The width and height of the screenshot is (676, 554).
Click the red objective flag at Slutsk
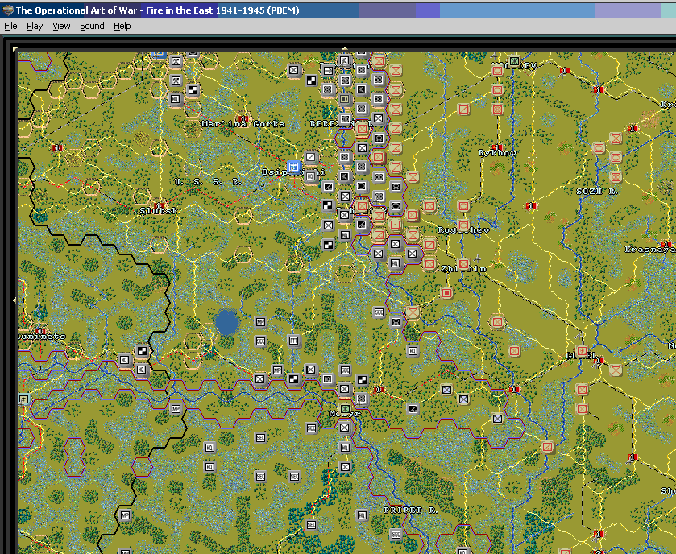[159, 205]
